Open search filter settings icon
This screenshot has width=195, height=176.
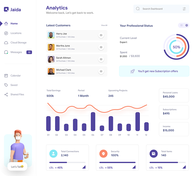(184, 9)
